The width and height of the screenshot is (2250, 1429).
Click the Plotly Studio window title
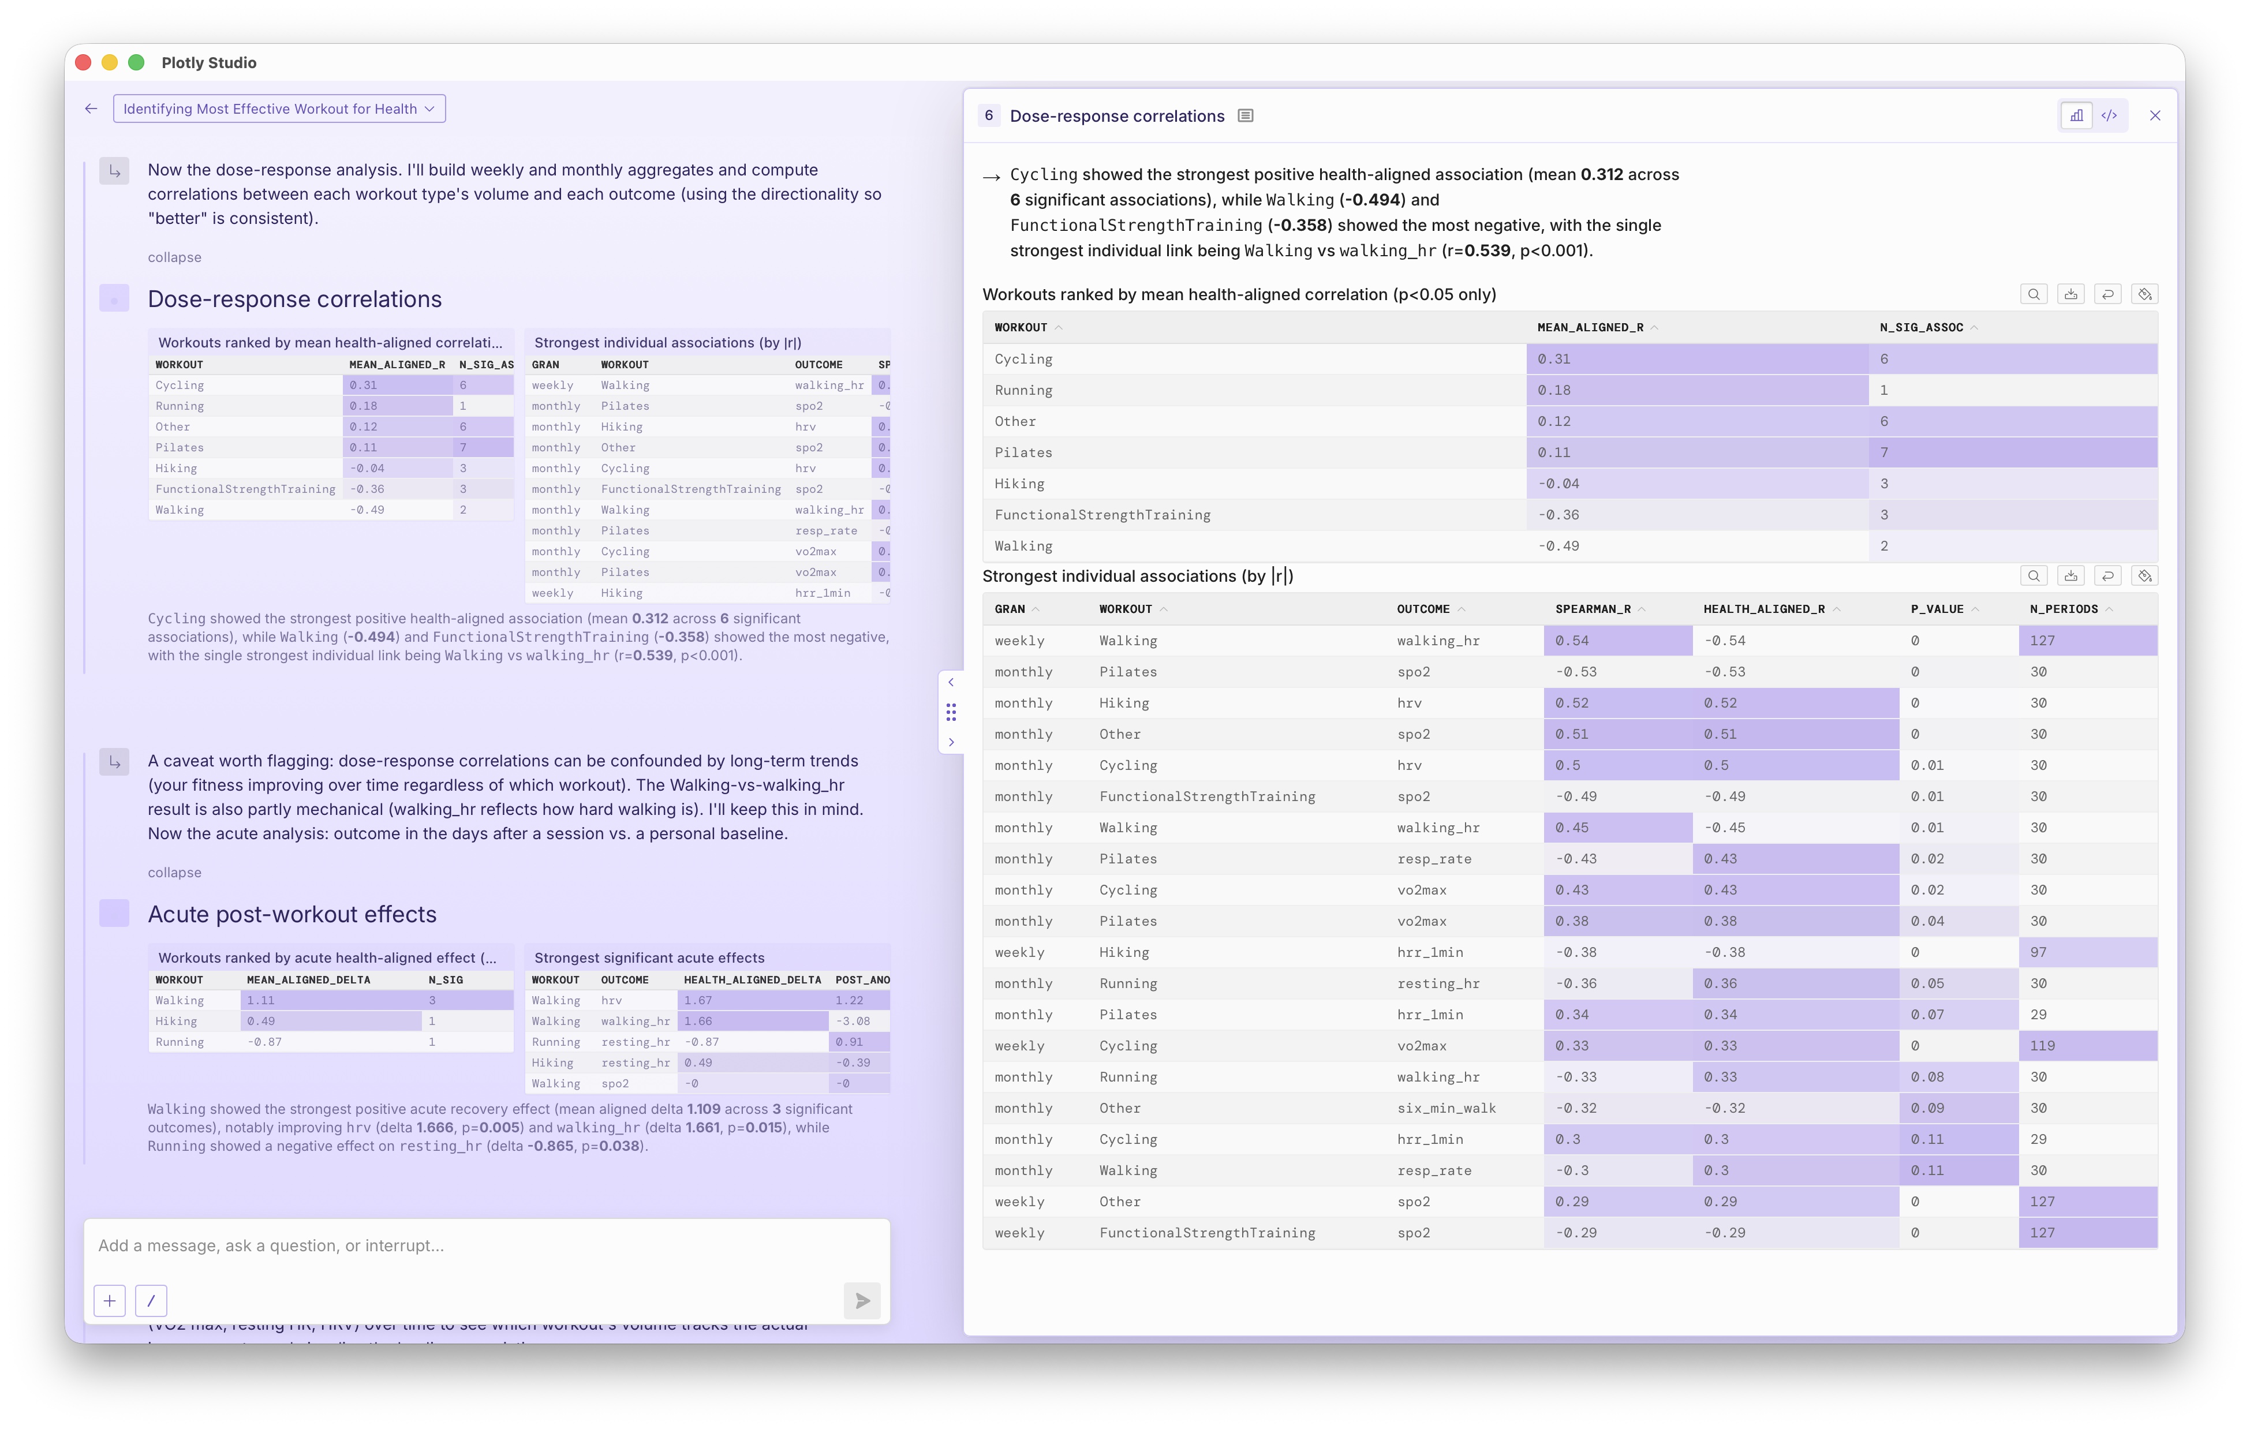pos(208,62)
